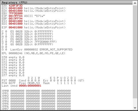
Task: Select FCW control word value 027F
Action: pos(12,83)
